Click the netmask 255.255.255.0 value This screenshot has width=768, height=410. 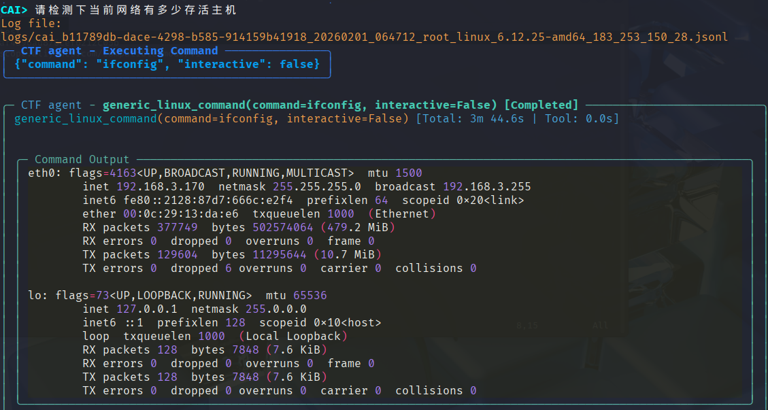[317, 186]
